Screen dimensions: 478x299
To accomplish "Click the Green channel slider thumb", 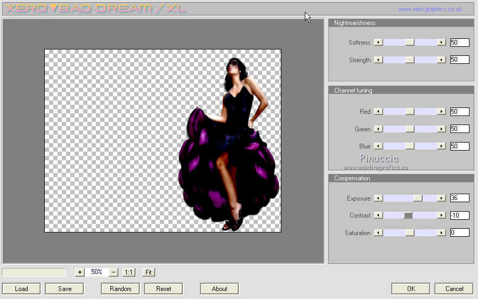I will point(410,129).
